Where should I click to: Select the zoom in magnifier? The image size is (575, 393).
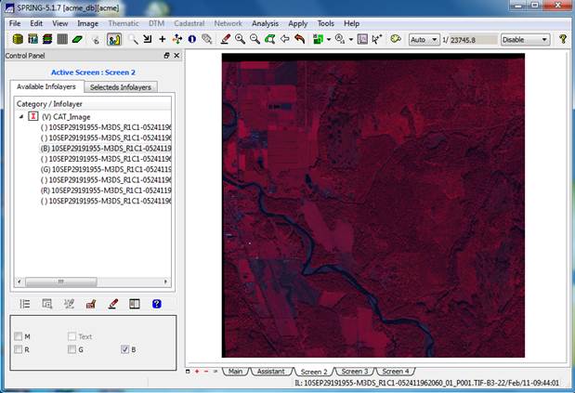coord(241,39)
